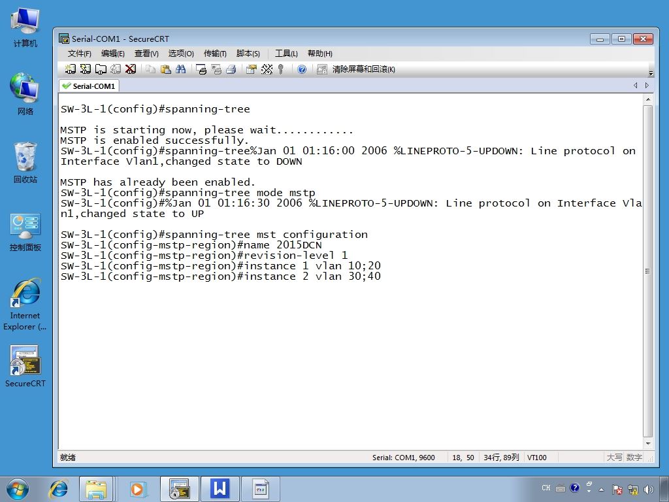Image resolution: width=669 pixels, height=502 pixels.
Task: Open the 传输(T) menu
Action: tap(214, 54)
